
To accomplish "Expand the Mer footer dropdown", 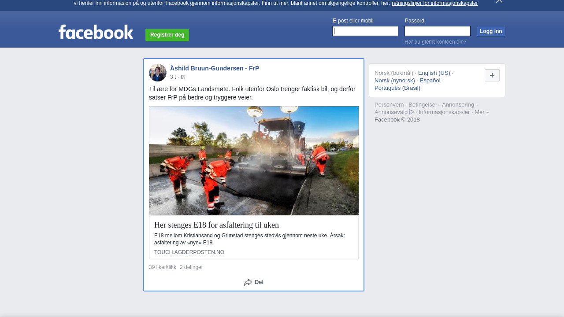I will (x=481, y=112).
